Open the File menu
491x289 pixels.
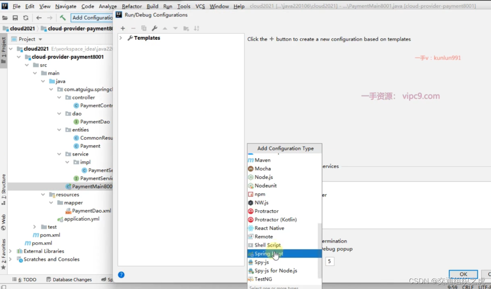(x=16, y=6)
